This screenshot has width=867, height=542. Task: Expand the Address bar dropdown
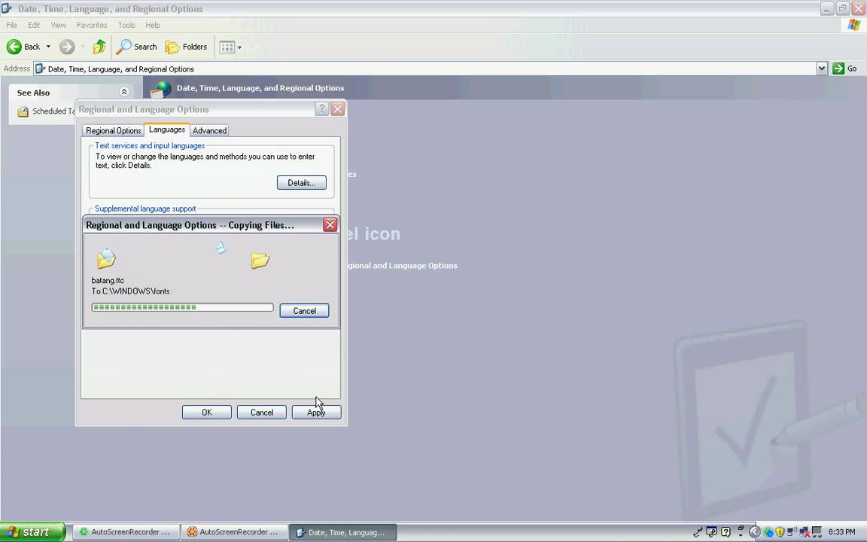point(822,69)
